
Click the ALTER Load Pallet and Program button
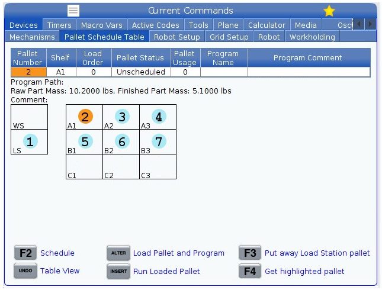click(118, 253)
